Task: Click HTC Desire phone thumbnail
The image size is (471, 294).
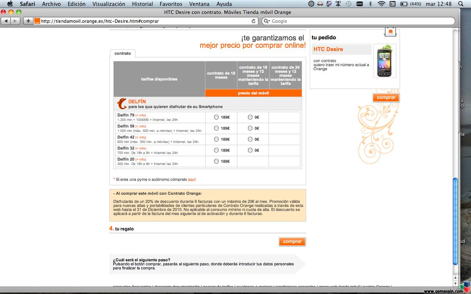Action: pyautogui.click(x=385, y=61)
